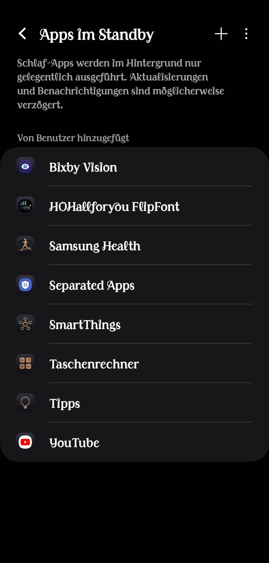This screenshot has height=563, width=269.
Task: Tap the Separated Apps shield icon
Action: 25,285
